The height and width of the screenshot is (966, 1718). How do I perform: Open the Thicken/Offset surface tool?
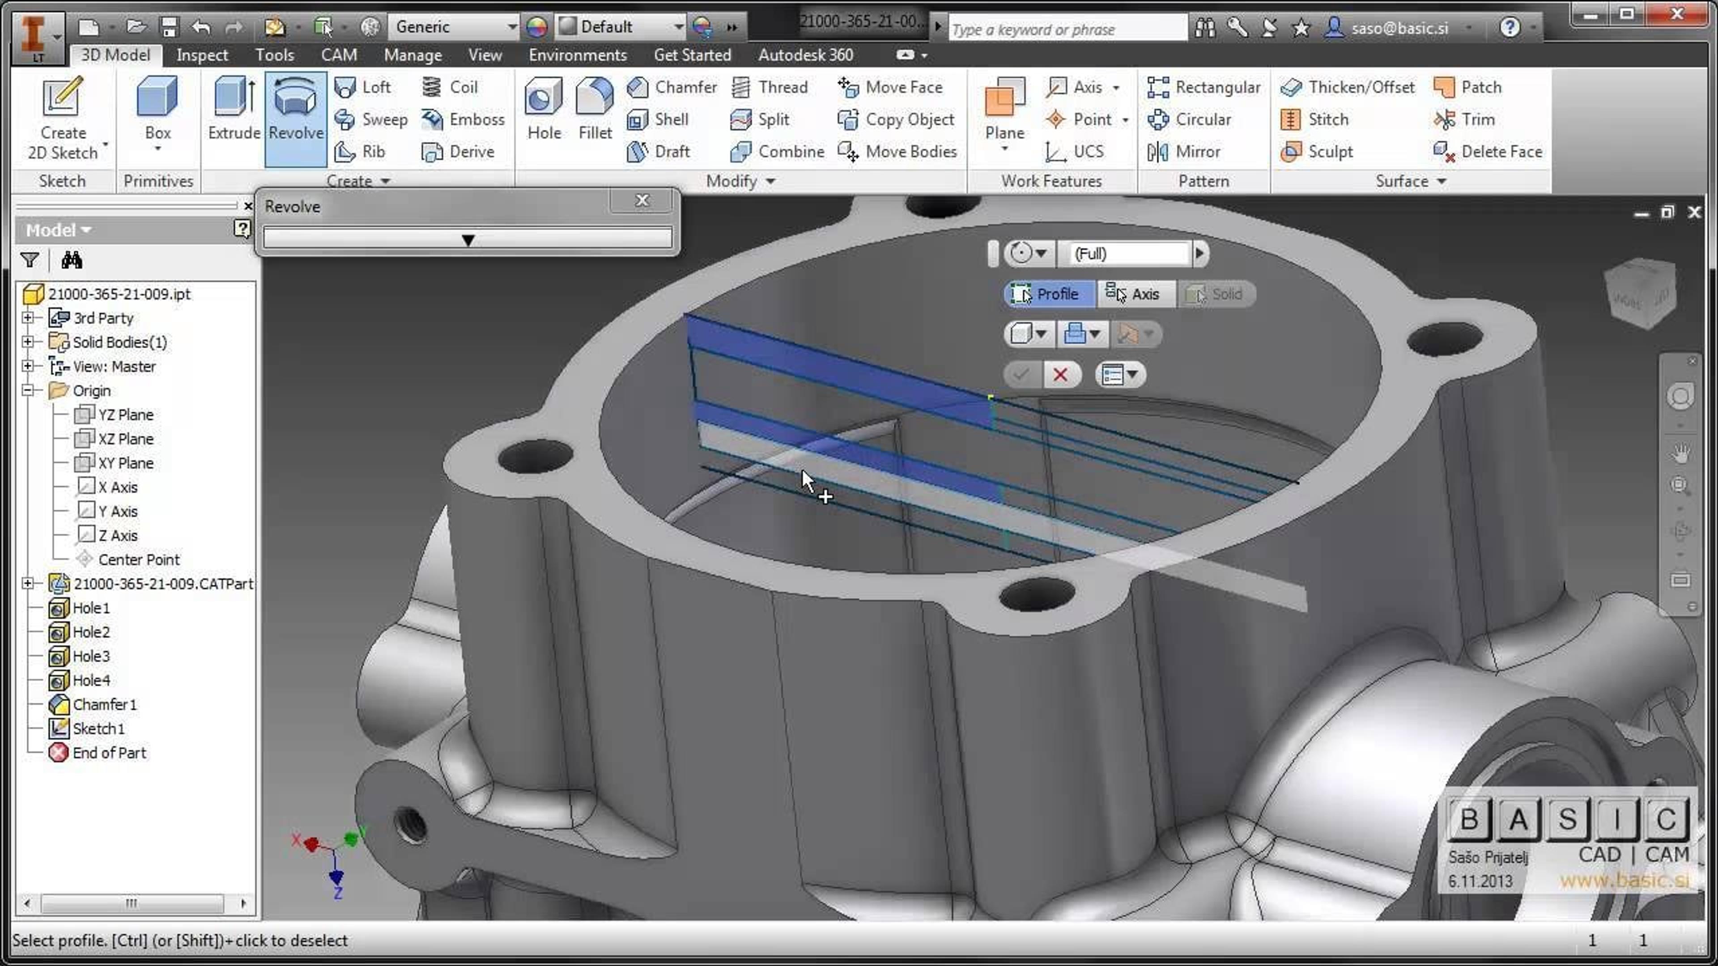point(1347,87)
